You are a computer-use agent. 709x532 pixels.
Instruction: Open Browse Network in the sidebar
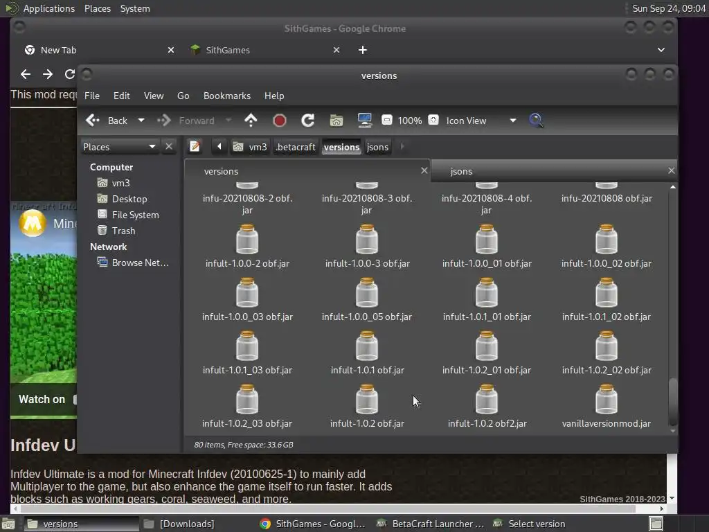click(140, 263)
